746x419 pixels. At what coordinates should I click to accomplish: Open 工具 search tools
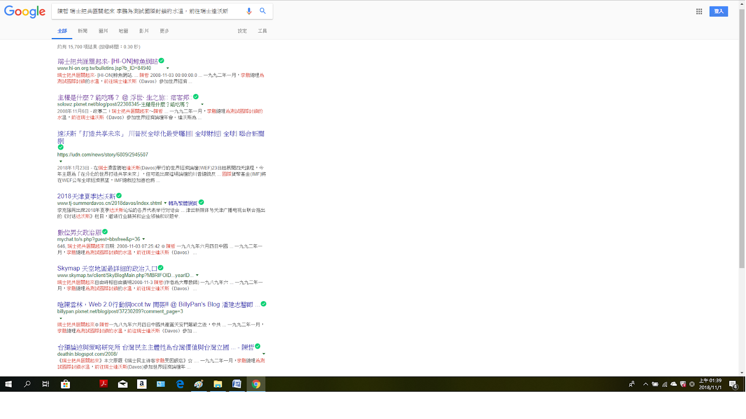coord(262,31)
